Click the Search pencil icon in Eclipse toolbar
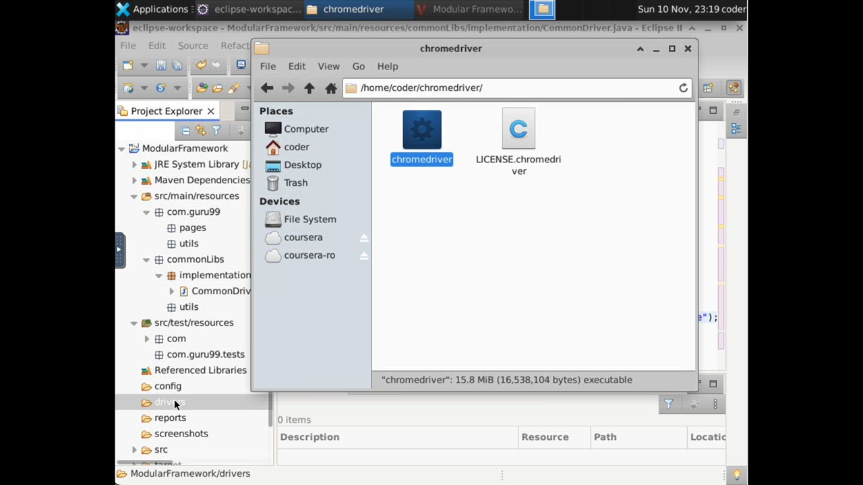Image resolution: width=863 pixels, height=485 pixels. point(233,88)
